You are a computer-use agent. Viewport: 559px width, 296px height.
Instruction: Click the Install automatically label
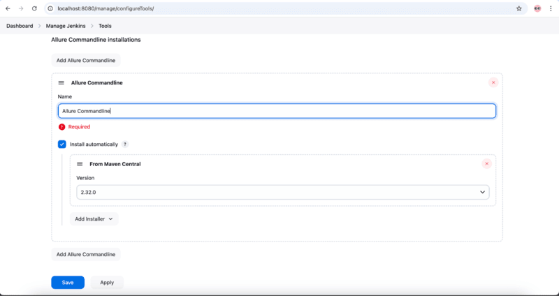coord(94,145)
